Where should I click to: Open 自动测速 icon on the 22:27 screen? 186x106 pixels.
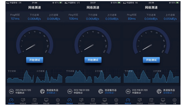pos(93,100)
